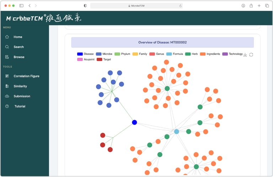
Task: Click the bright blue Disease node
Action: click(134, 123)
